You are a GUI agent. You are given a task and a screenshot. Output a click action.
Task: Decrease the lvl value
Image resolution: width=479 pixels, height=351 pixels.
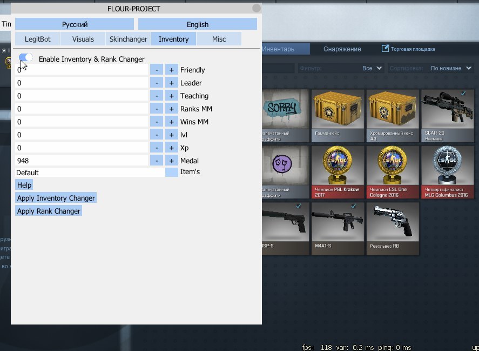(x=157, y=135)
